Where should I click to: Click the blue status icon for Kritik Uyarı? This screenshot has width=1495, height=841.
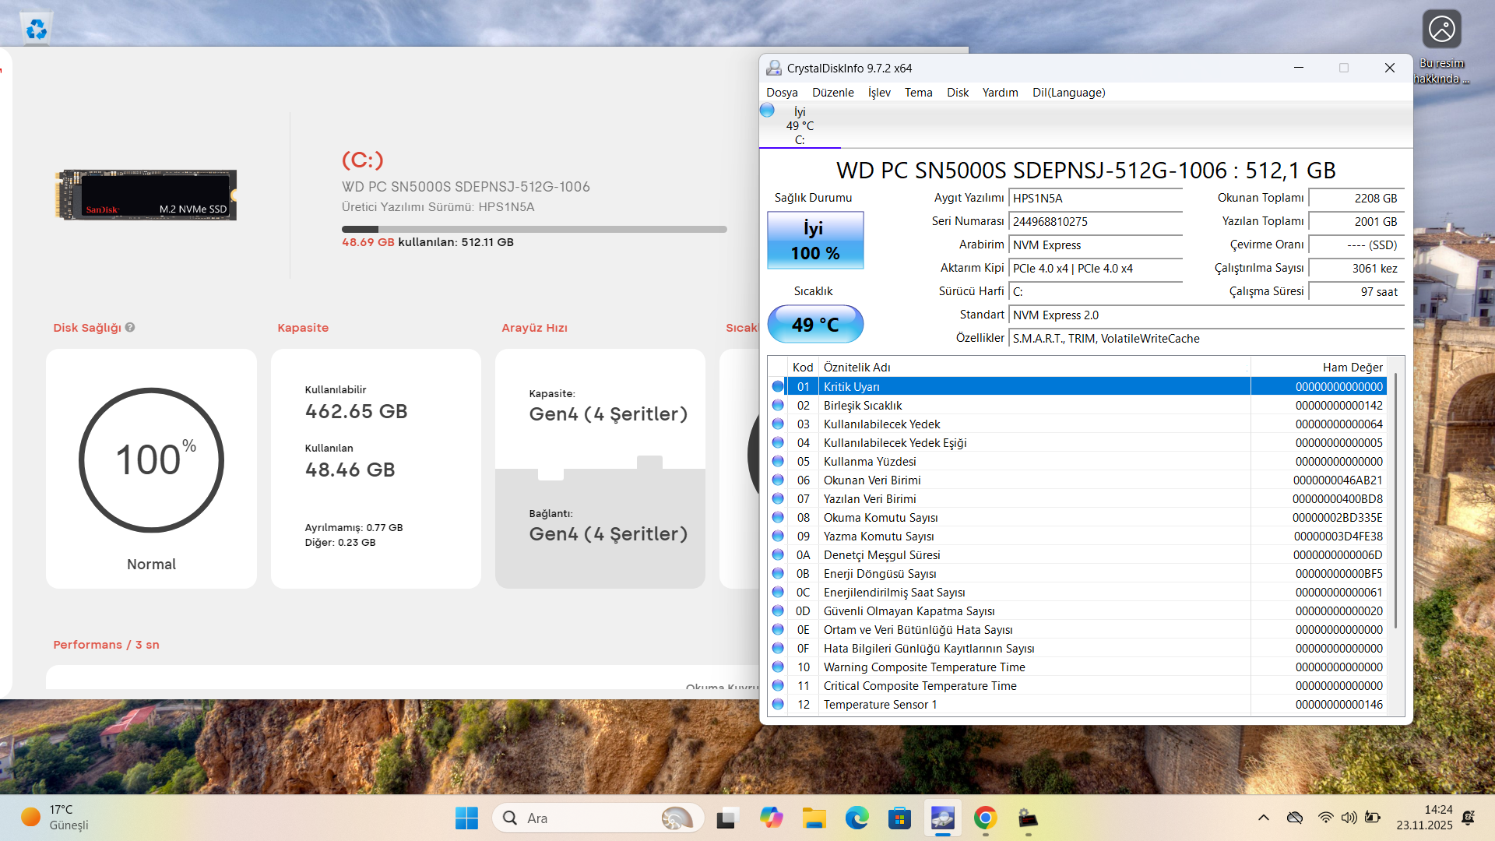coord(777,386)
